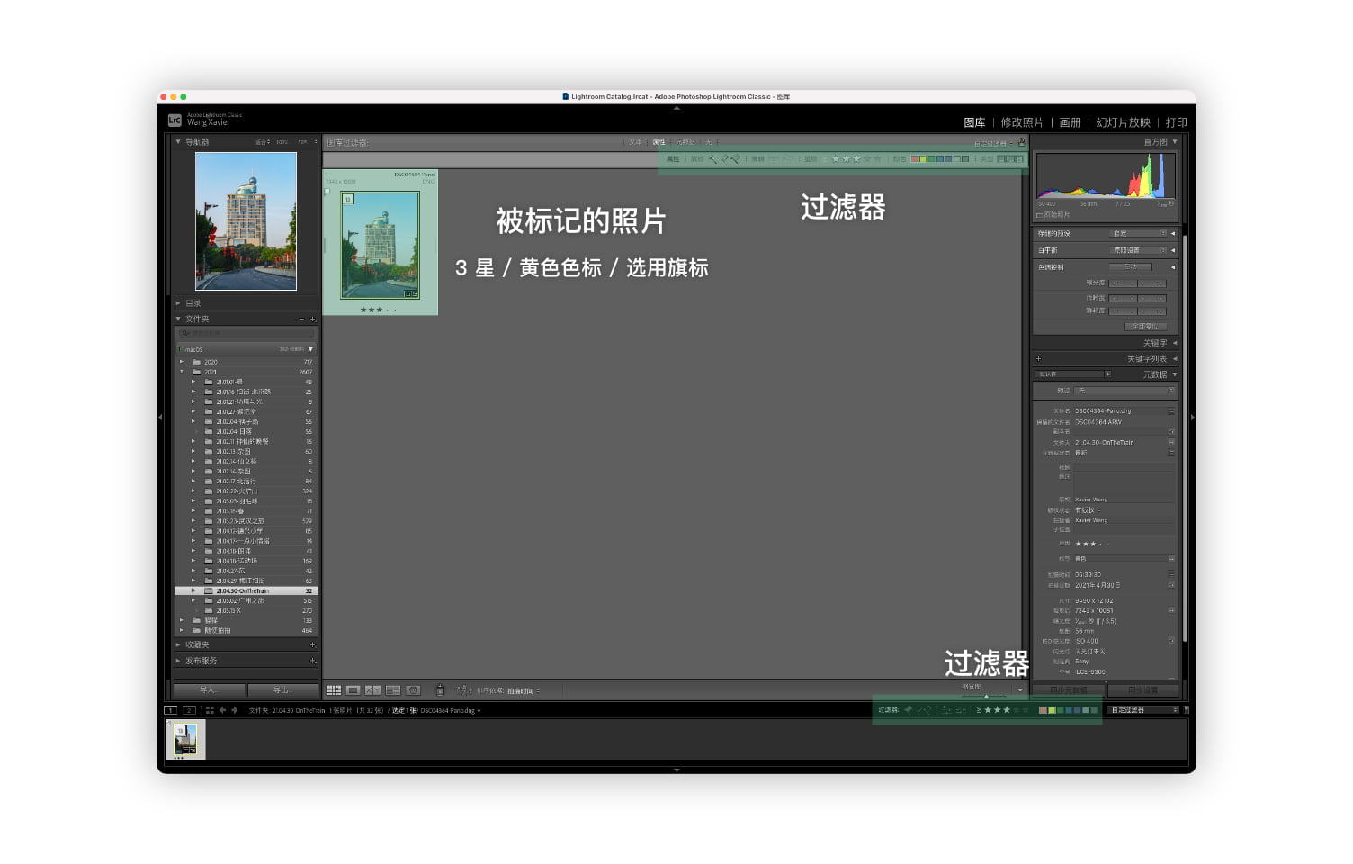Image resolution: width=1353 pixels, height=864 pixels.
Task: Select the Survey view icon
Action: pos(392,690)
